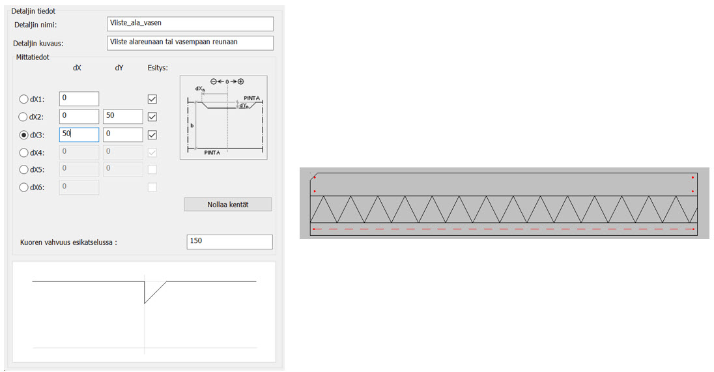Click the Detaljin nimi text field
Viewport: 714px width, 372px height.
(x=190, y=23)
